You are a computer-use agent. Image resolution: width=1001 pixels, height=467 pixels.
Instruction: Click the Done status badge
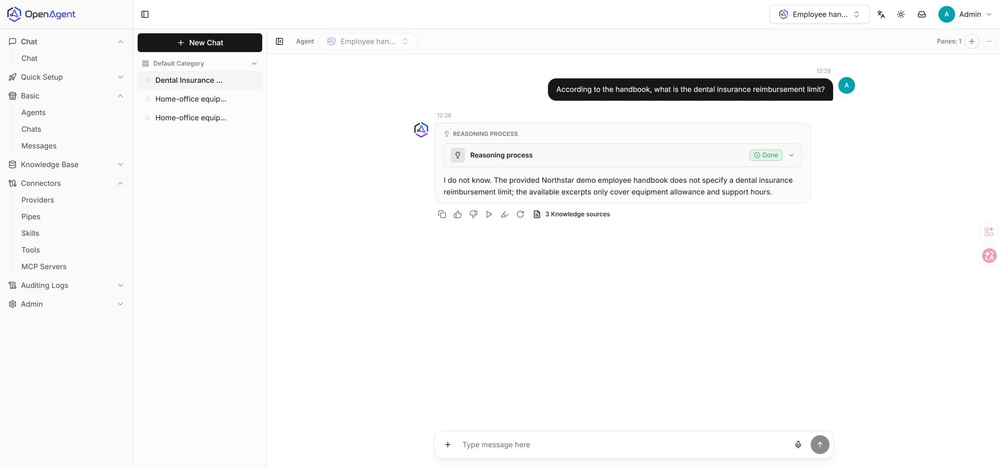766,155
